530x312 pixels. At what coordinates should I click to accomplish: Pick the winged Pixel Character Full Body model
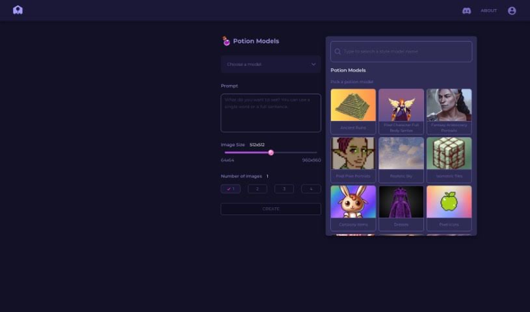click(x=401, y=112)
